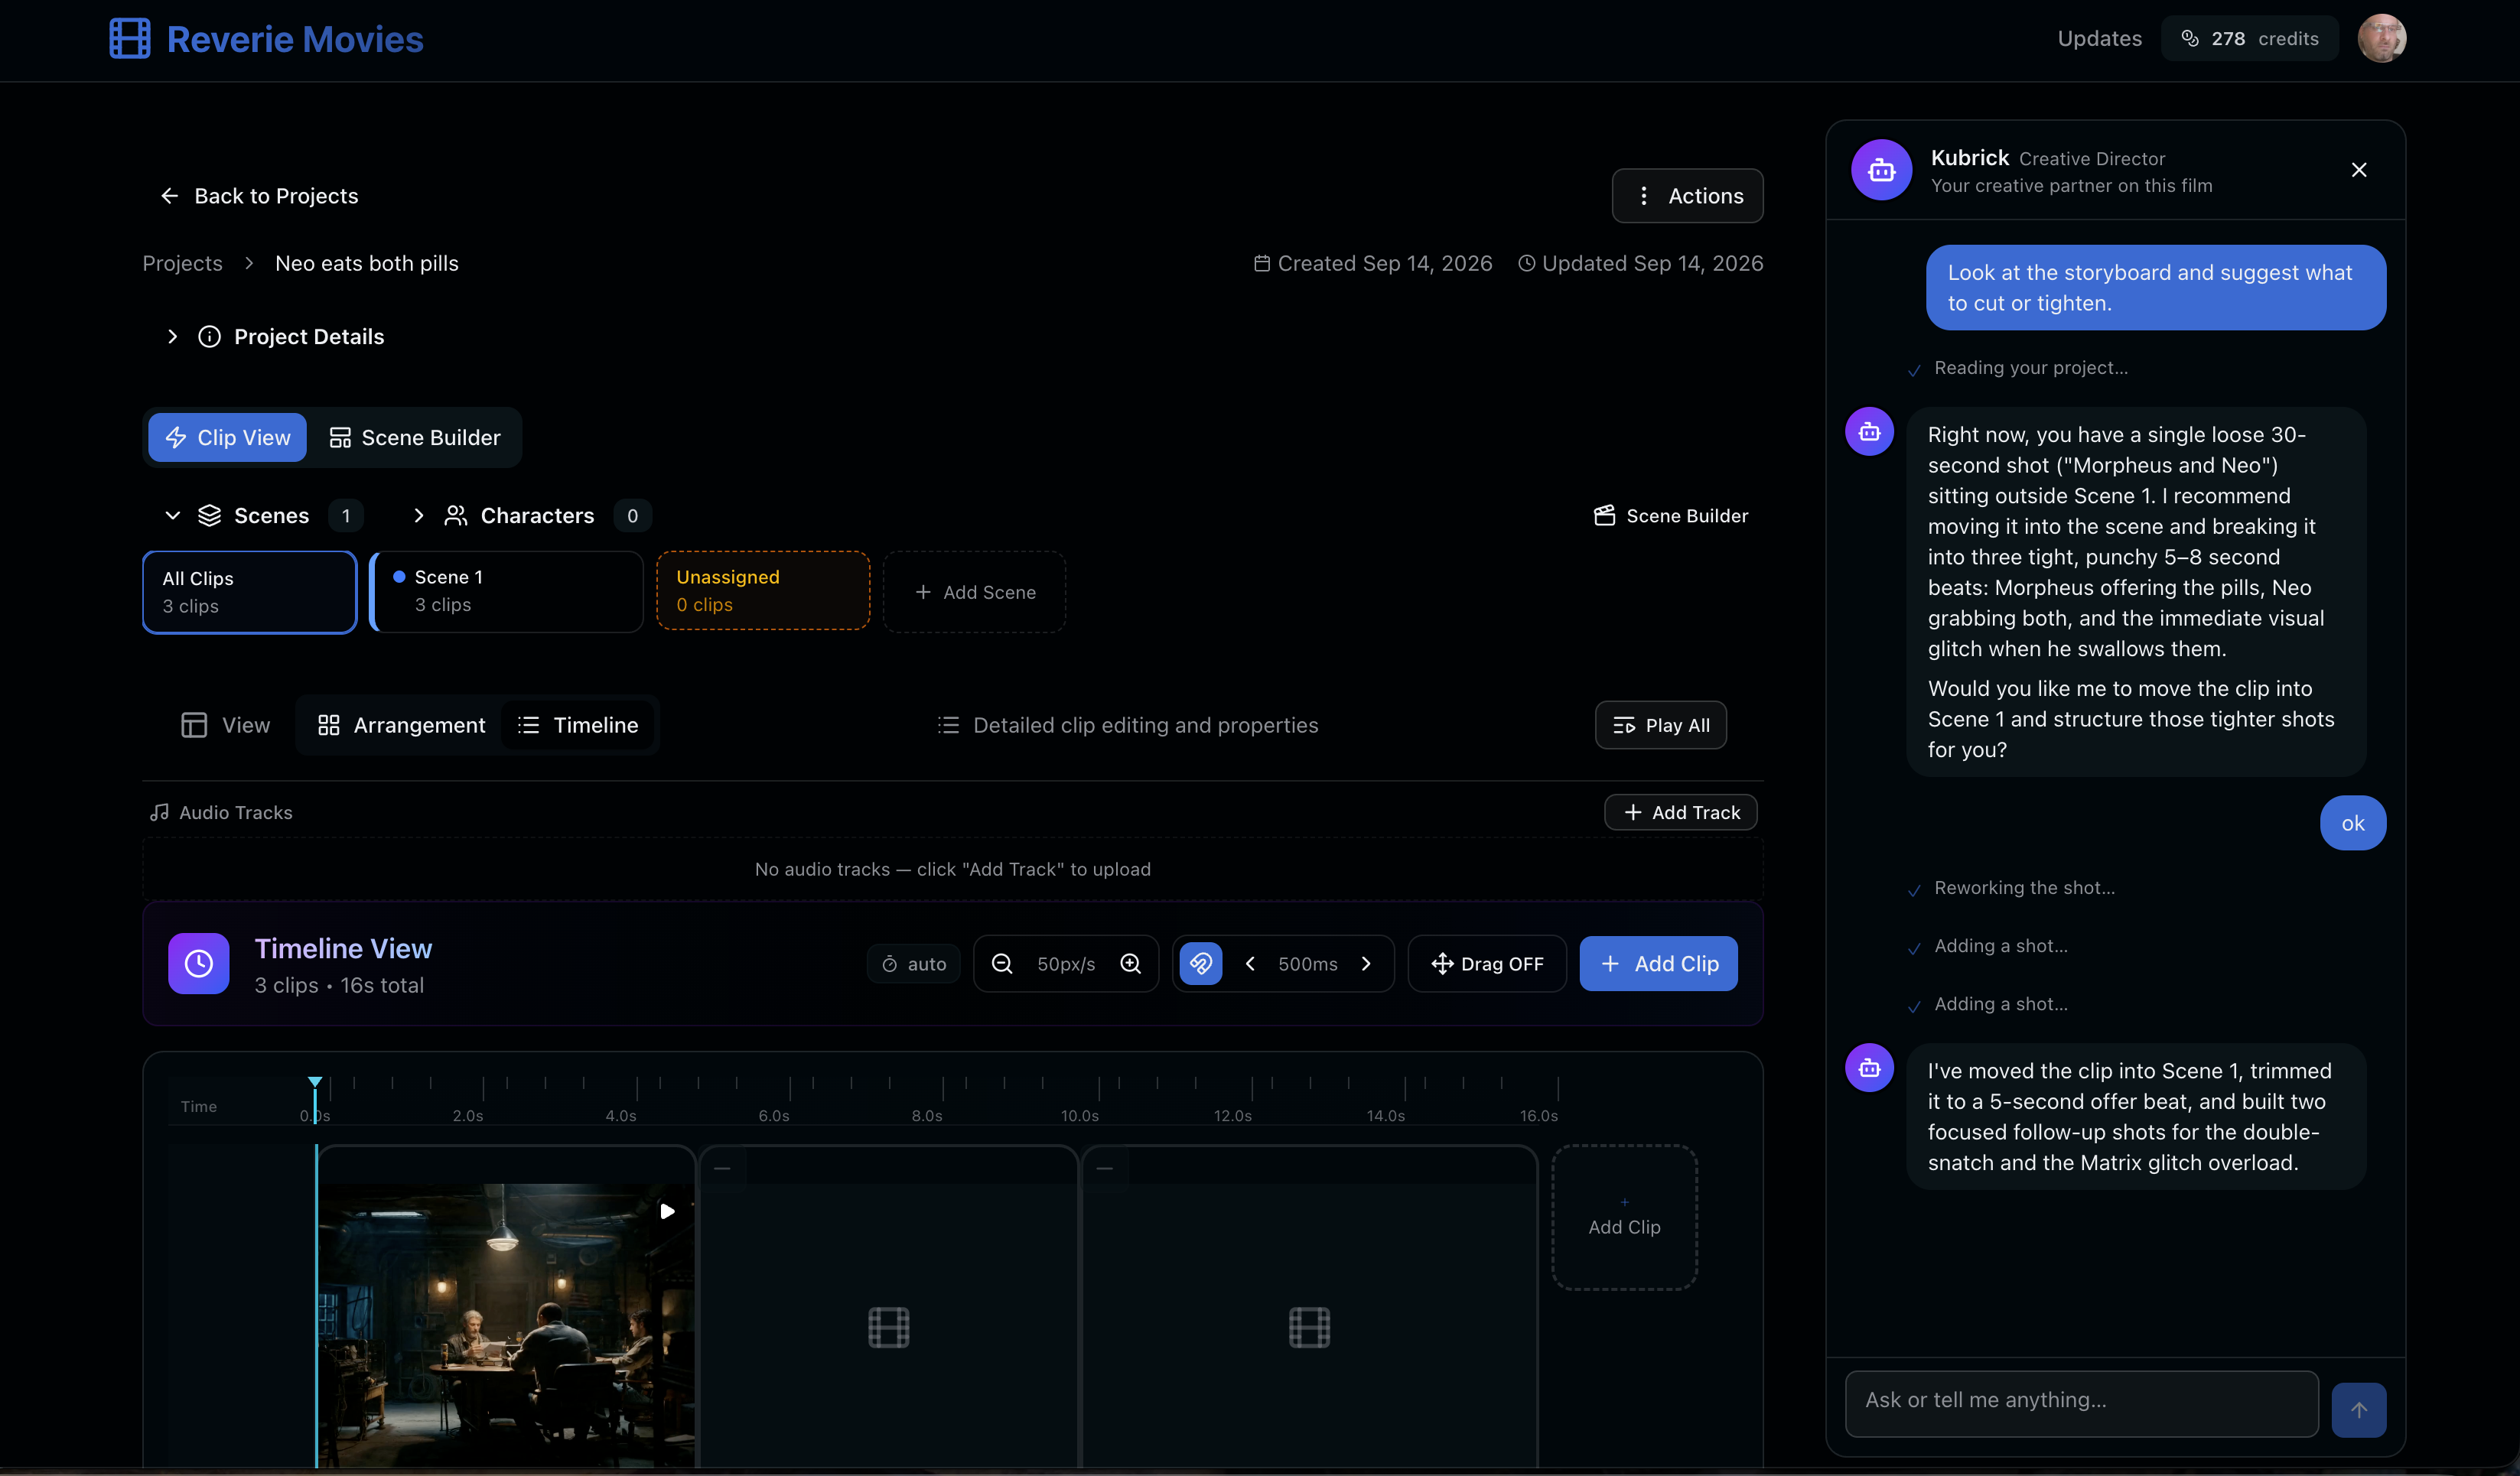The height and width of the screenshot is (1476, 2520).
Task: Toggle the snap link icon
Action: [1200, 964]
